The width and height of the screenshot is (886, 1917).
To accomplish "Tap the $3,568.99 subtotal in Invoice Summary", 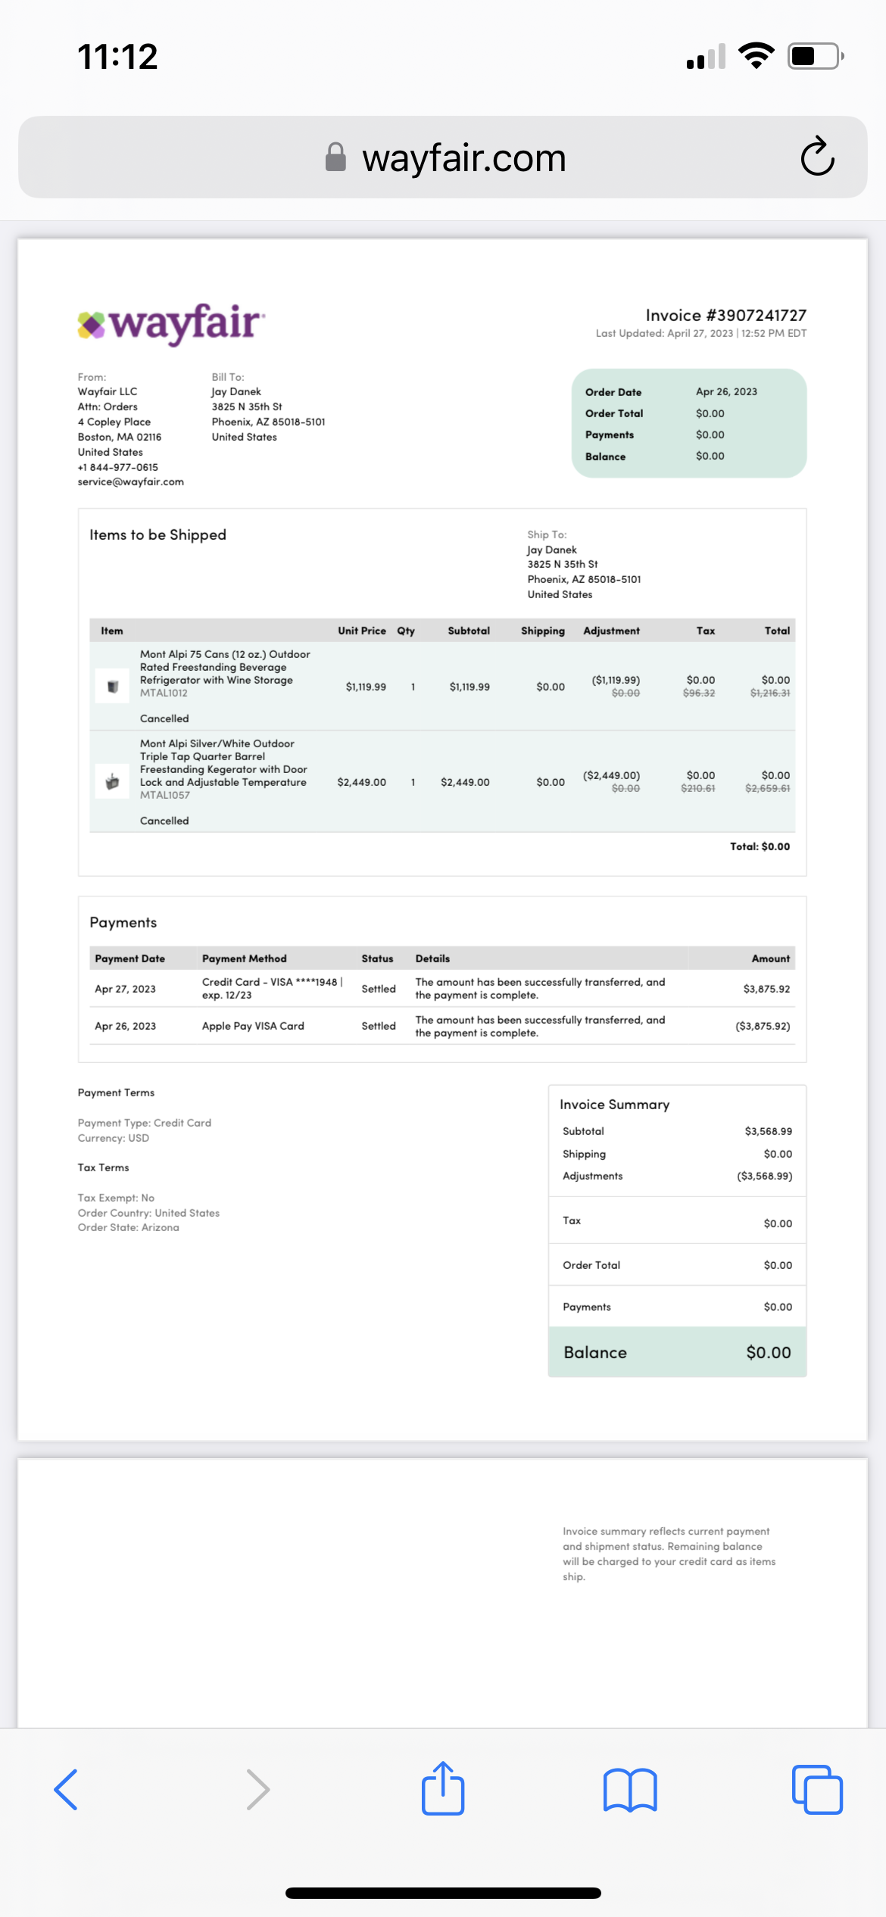I will tap(769, 1131).
